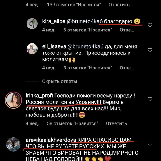
Task: Open 5 отметок "Нравится" list
Action: click(88, 30)
